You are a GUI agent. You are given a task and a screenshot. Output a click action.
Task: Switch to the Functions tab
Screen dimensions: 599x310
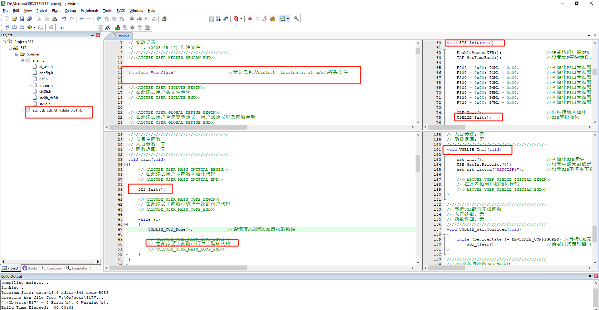52,268
